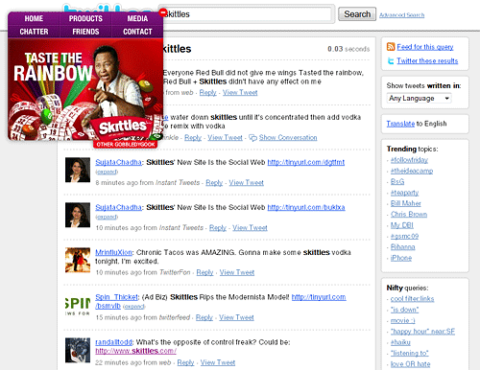The image size is (480, 370).
Task: Open the "listening to" nifty query
Action: 410,353
